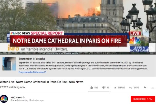156x105 pixels.
Task: Click the SAVE text label
Action: (x=136, y=88)
